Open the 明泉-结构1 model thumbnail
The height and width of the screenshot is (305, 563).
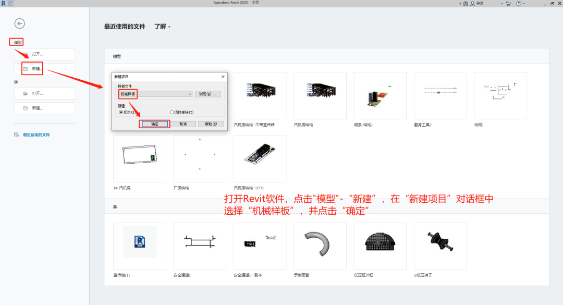(380, 95)
